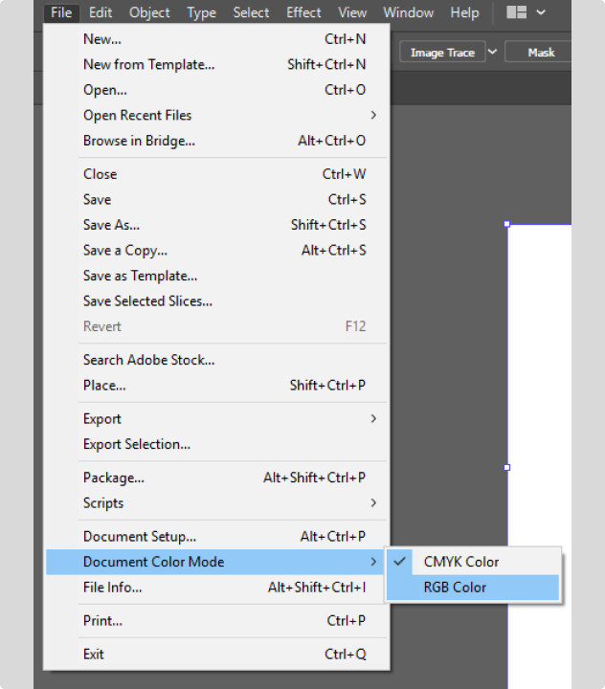Expand the Scripts submenu
The image size is (605, 689).
click(x=217, y=503)
